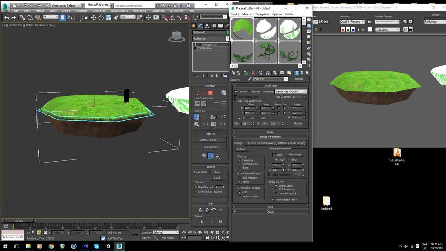The image size is (446, 251).
Task: Click the red X reset map icon
Action: click(x=253, y=73)
